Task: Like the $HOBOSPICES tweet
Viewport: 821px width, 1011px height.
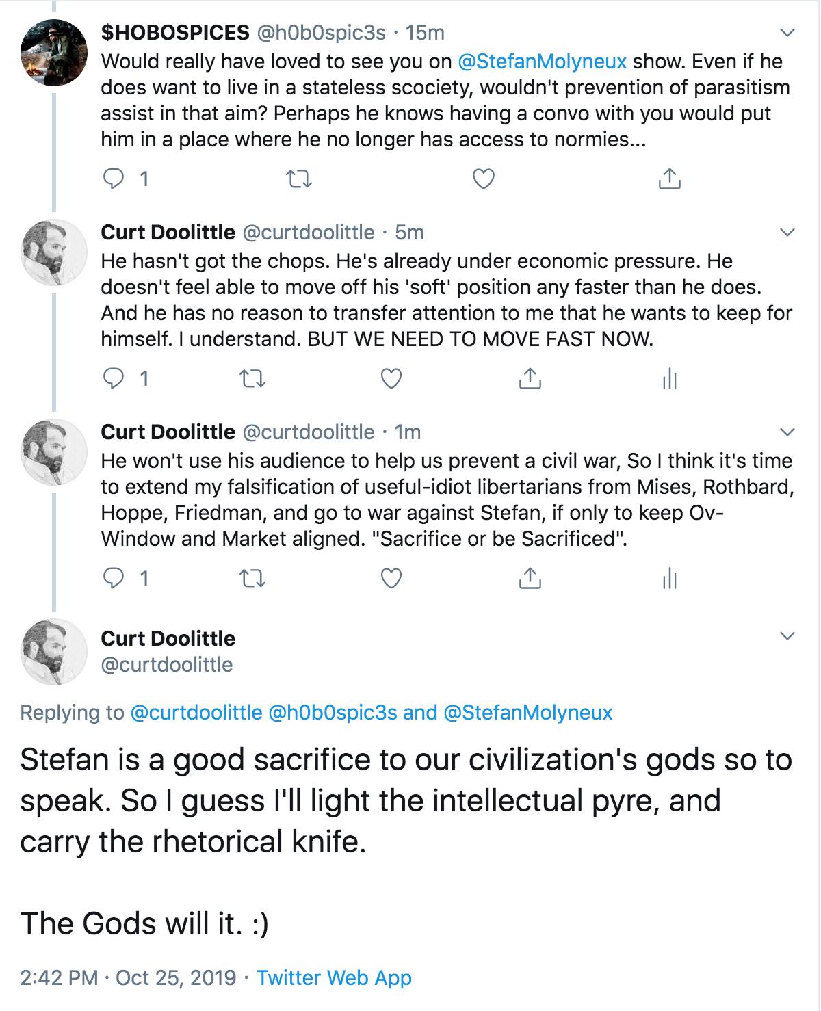Action: coord(484,179)
